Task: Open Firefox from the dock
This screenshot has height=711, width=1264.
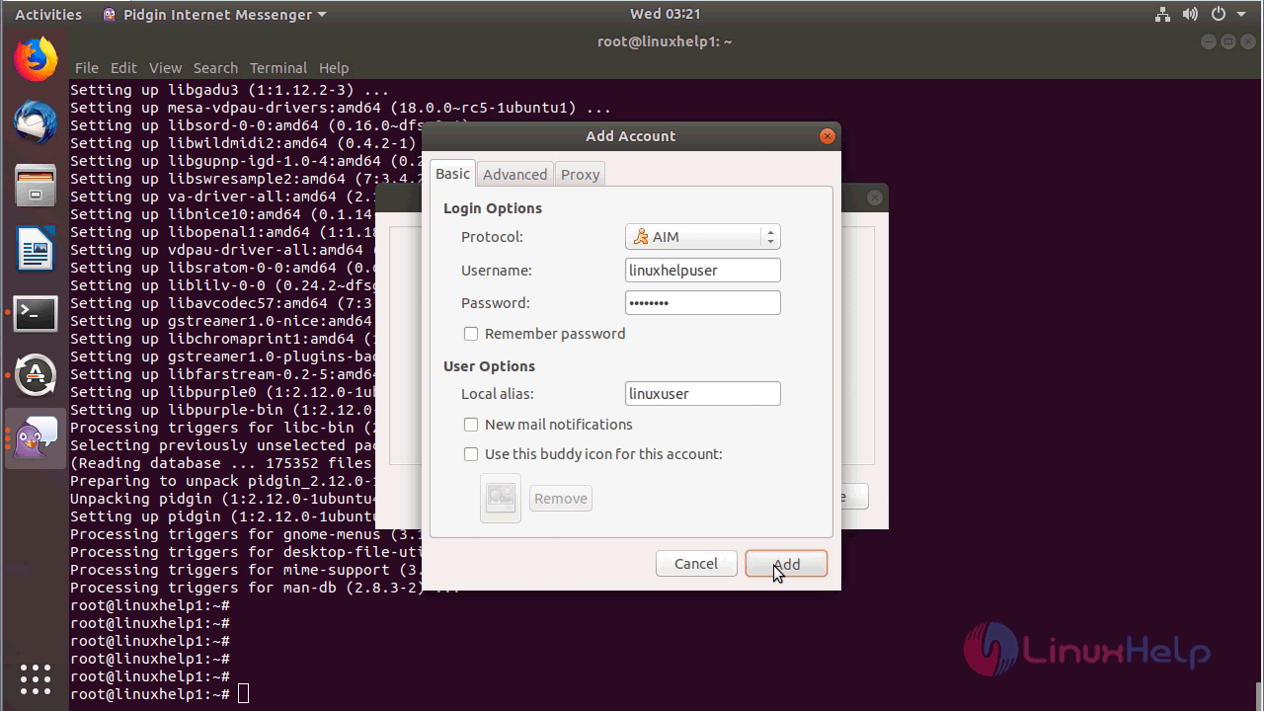Action: (36, 60)
